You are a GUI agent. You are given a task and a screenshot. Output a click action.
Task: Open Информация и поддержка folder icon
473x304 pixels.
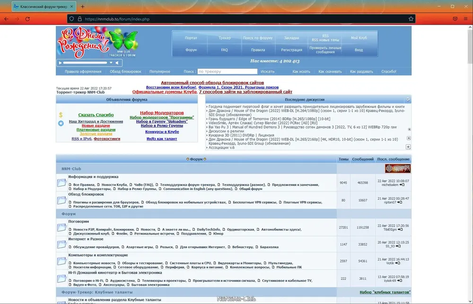click(x=61, y=182)
